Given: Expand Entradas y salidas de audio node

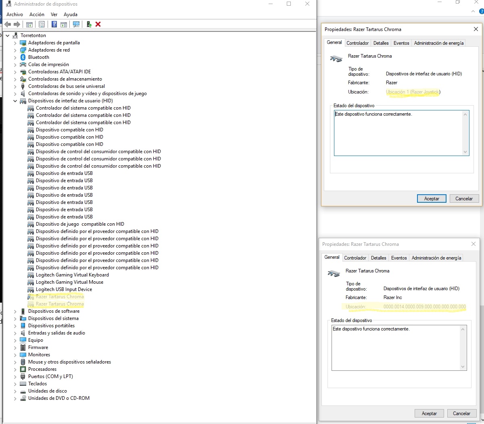Looking at the screenshot, I should tap(15, 333).
